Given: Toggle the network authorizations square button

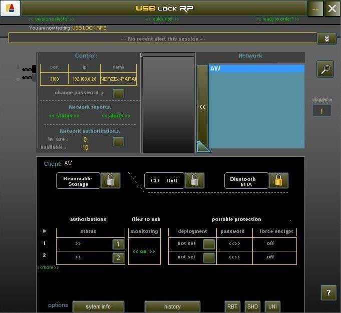Looking at the screenshot, I should (118, 142).
